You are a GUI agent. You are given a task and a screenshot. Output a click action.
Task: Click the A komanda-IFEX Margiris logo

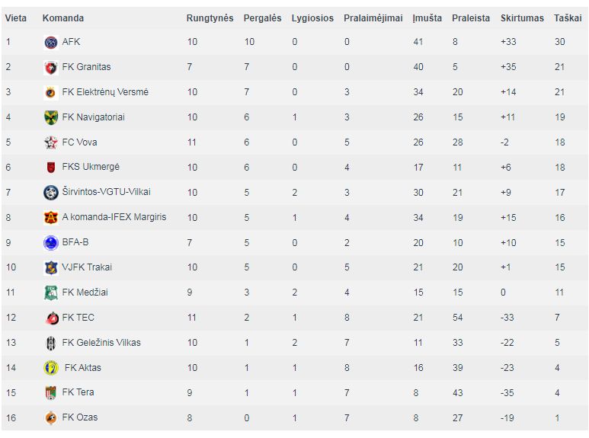51,218
